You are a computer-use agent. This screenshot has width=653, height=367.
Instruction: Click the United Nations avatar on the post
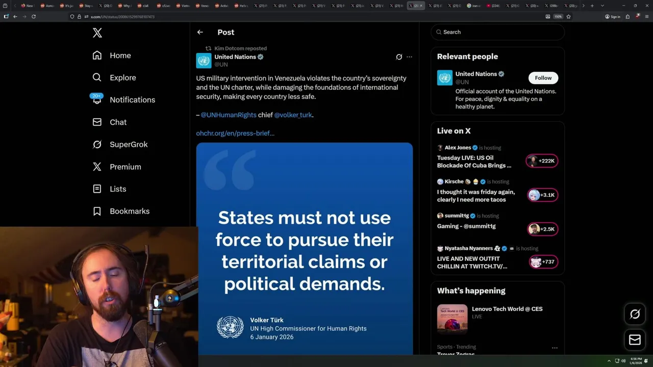tap(204, 61)
